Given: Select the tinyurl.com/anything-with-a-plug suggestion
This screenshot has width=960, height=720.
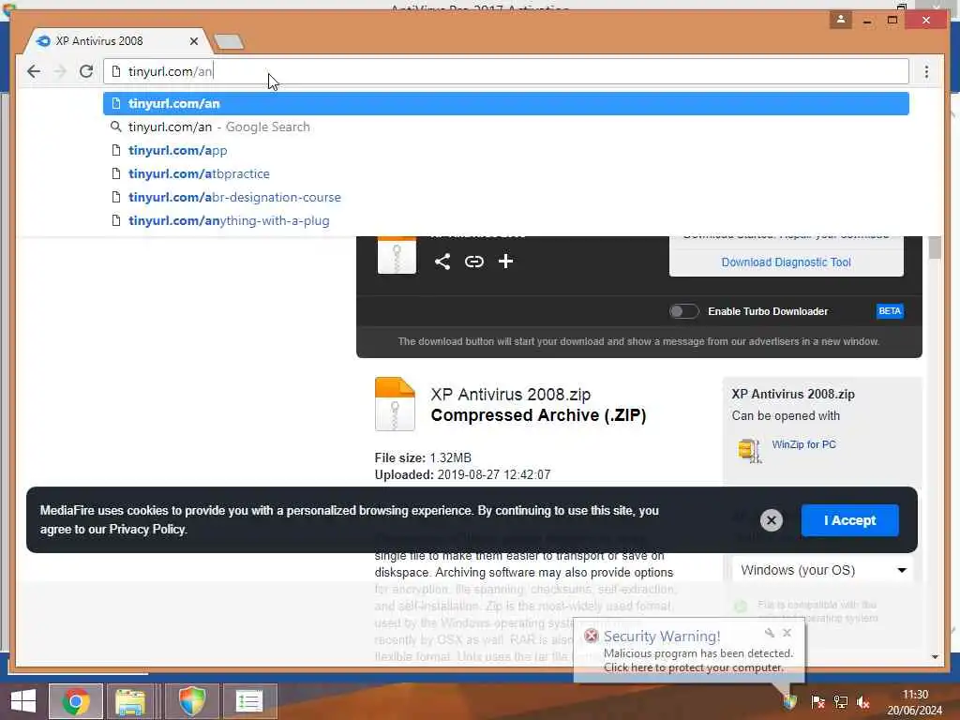Looking at the screenshot, I should (505, 220).
